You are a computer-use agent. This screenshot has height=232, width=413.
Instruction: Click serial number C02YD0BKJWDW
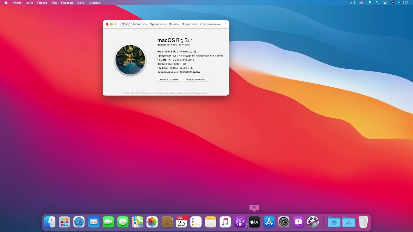click(190, 72)
